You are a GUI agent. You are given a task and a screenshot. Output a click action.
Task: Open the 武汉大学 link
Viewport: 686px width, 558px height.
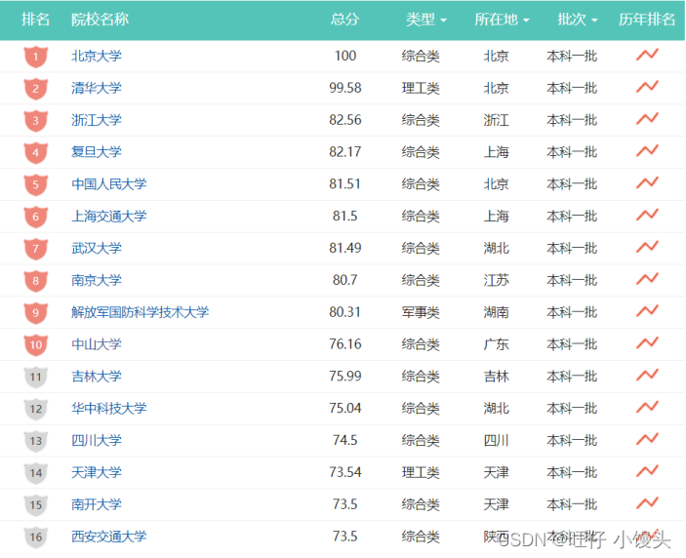[97, 248]
